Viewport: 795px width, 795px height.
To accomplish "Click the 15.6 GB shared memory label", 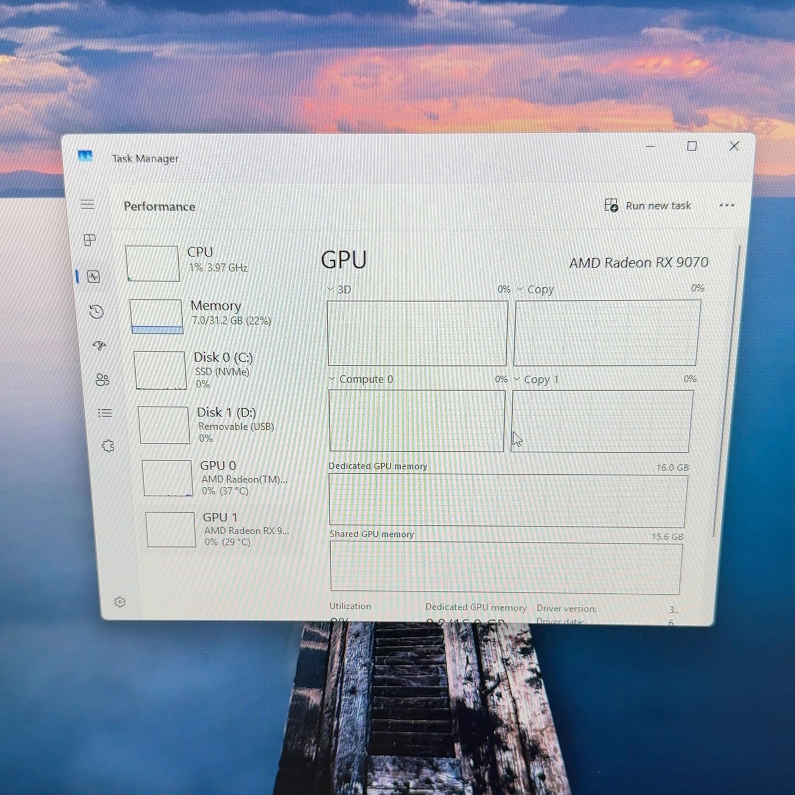I will (x=667, y=536).
